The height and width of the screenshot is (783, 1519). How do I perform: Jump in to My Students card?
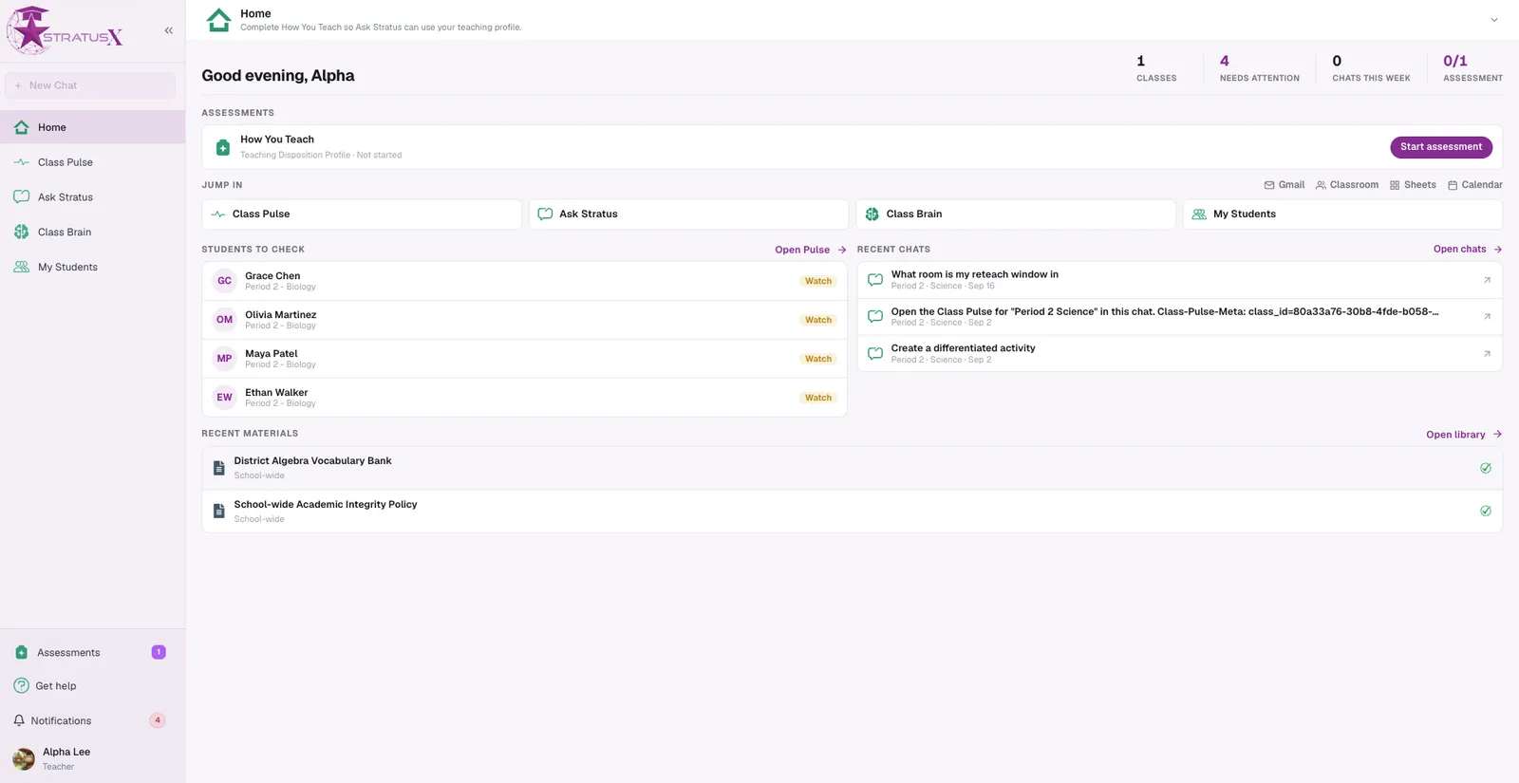[x=1342, y=214]
